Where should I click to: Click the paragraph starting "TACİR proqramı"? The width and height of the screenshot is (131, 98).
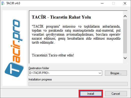pos(76,34)
